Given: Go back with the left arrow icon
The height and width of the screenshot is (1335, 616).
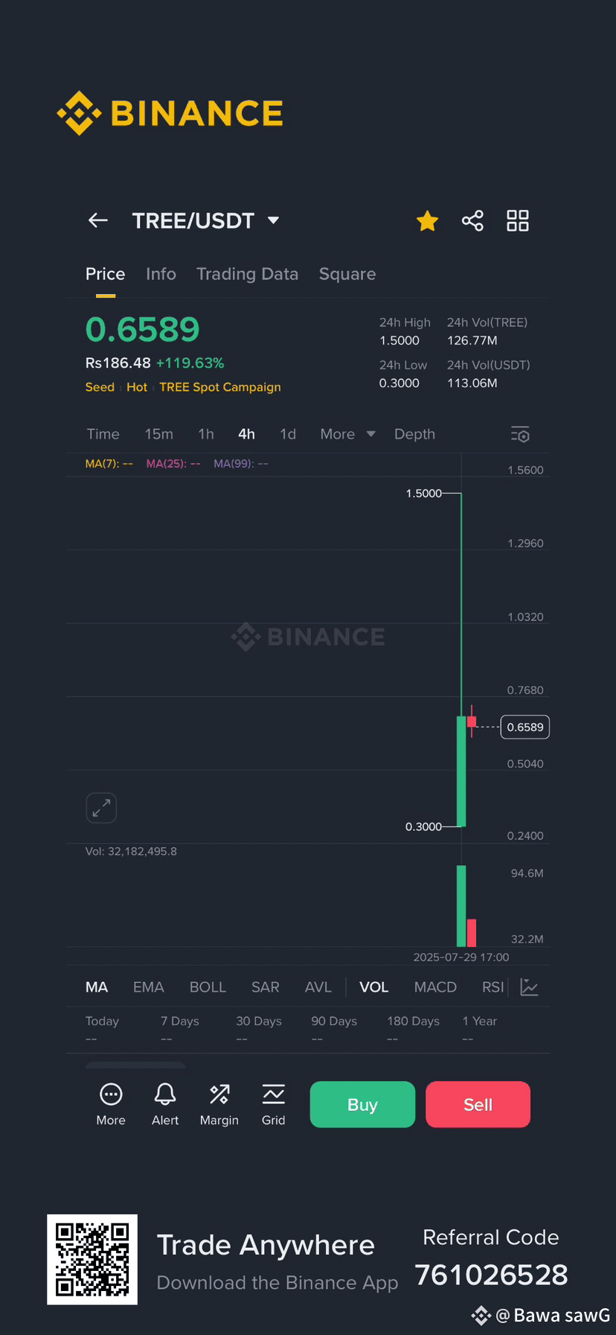Looking at the screenshot, I should (98, 220).
